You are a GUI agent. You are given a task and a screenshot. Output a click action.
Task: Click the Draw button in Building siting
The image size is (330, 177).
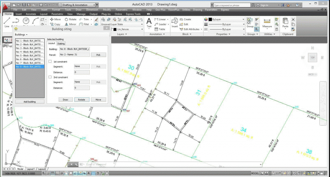(x=65, y=100)
